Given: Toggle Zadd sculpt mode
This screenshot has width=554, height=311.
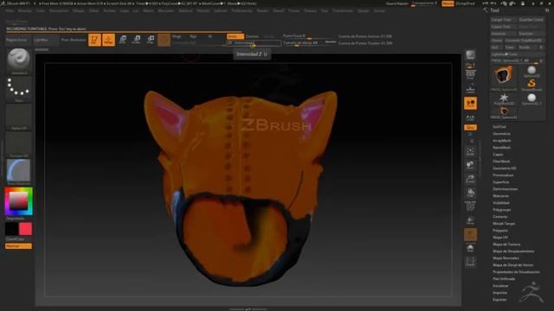Looking at the screenshot, I should pyautogui.click(x=235, y=36).
